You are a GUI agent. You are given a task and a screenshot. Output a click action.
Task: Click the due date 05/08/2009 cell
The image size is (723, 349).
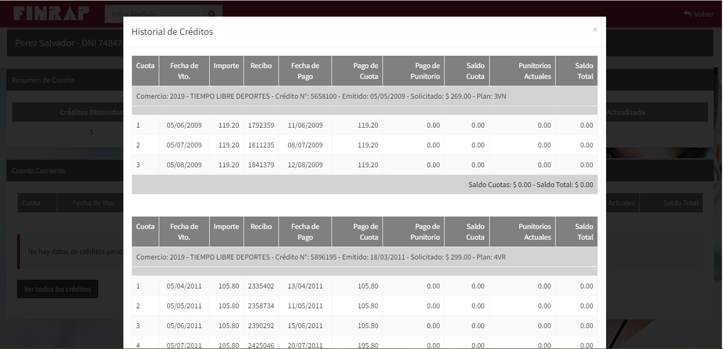[x=184, y=165]
